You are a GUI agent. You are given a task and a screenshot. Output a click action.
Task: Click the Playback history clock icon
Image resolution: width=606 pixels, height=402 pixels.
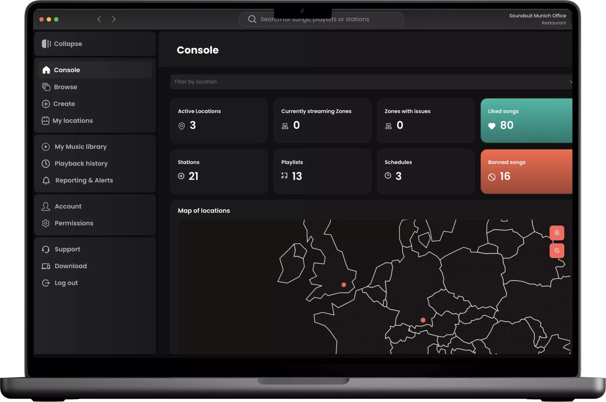46,164
